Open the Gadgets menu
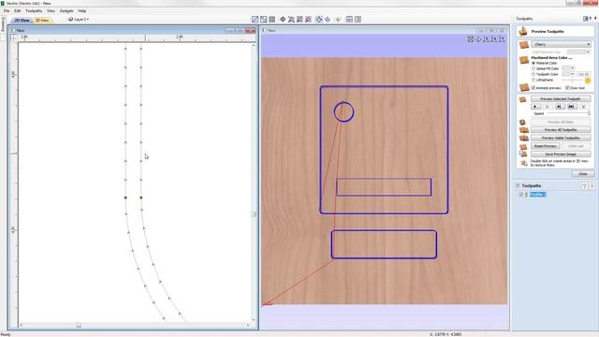The height and width of the screenshot is (337, 599). (x=66, y=10)
